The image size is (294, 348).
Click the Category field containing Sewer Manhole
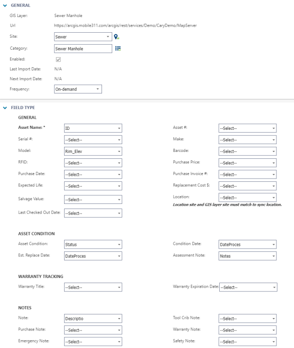(83, 49)
